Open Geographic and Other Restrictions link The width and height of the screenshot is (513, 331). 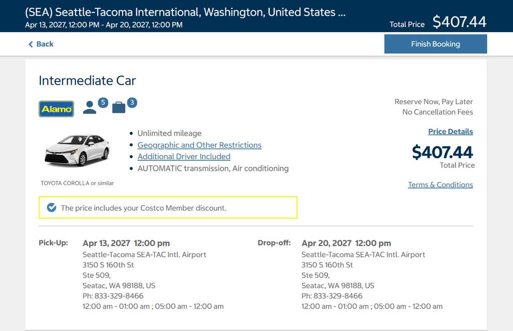pyautogui.click(x=199, y=145)
